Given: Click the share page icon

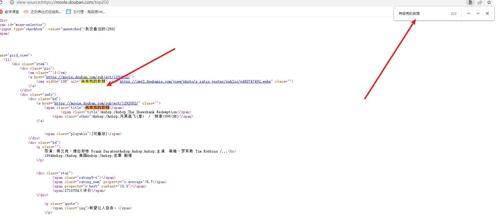Looking at the screenshot, I should coord(480,2).
